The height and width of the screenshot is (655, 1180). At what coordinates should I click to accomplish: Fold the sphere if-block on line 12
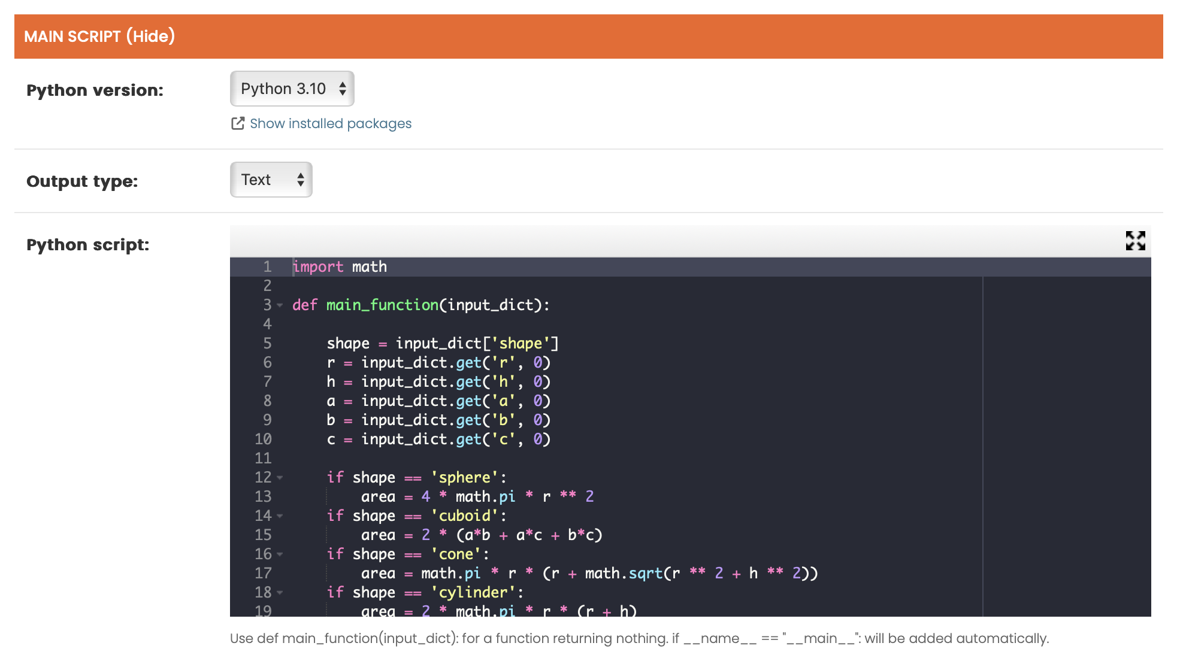[280, 478]
